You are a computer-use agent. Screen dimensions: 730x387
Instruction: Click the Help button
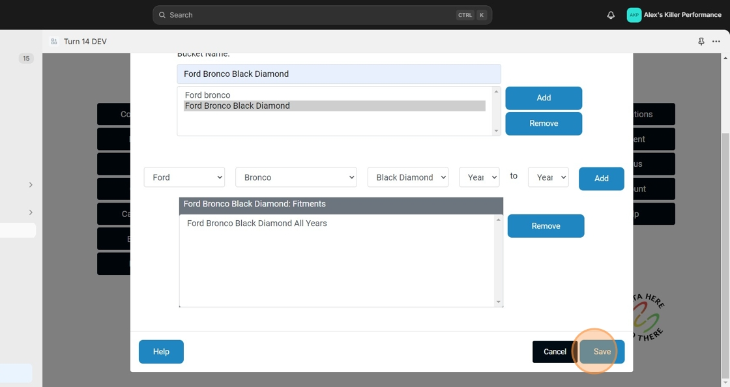(161, 352)
